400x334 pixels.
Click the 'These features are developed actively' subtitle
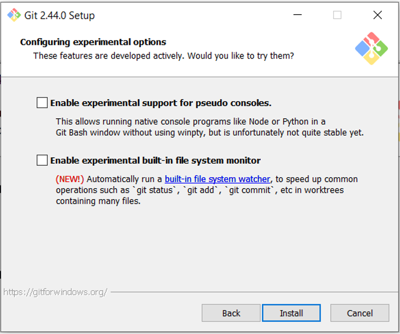[163, 56]
